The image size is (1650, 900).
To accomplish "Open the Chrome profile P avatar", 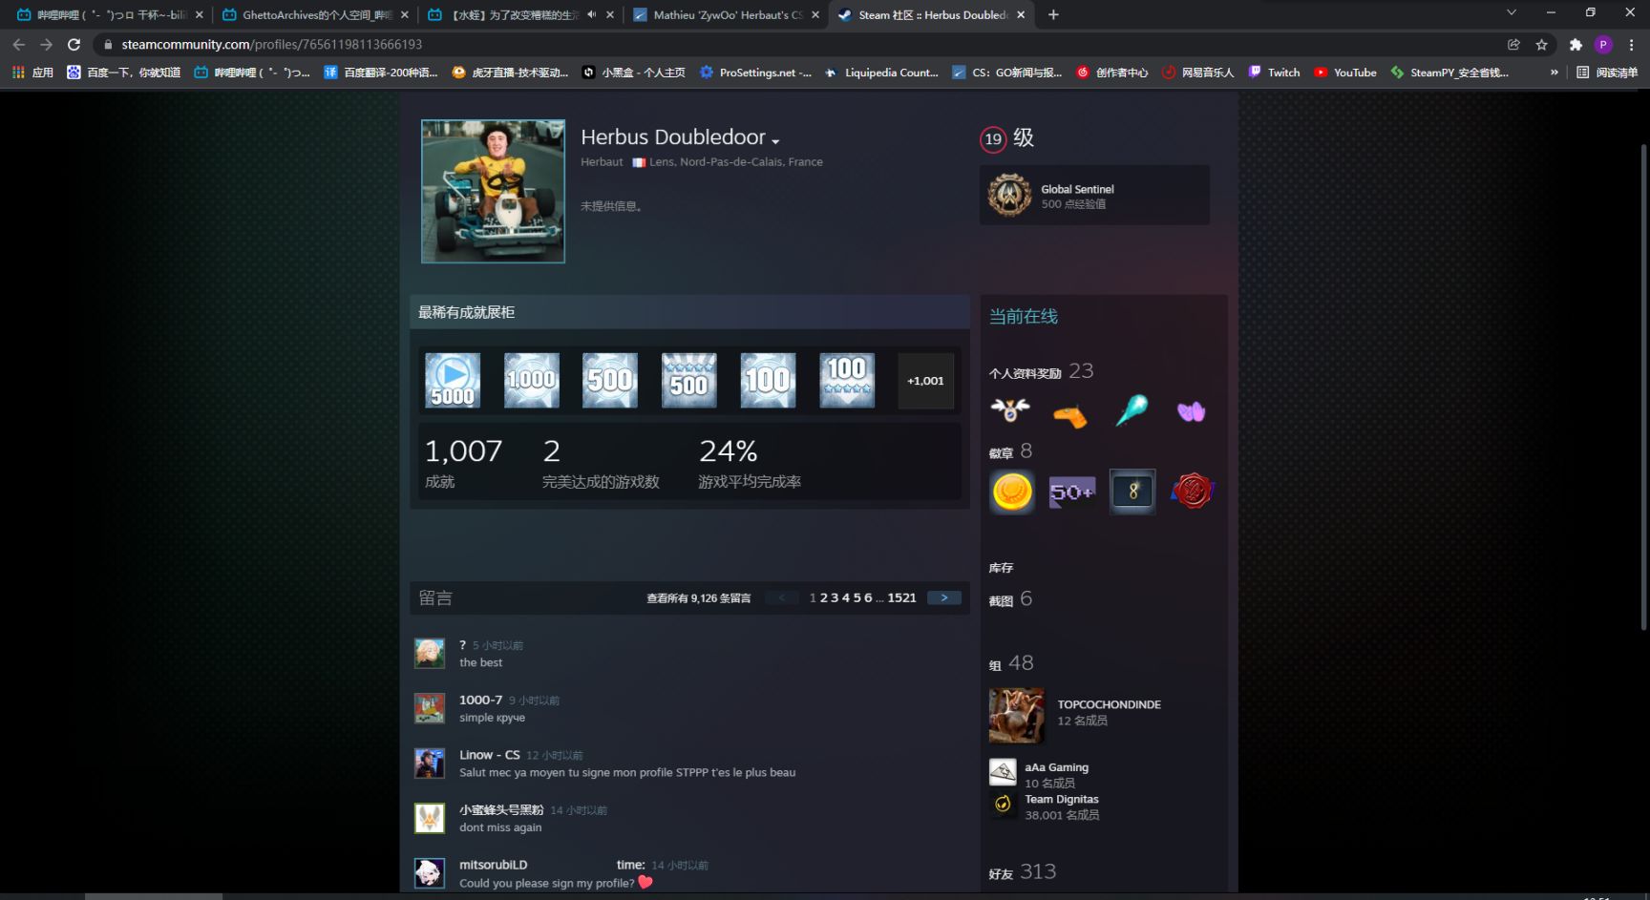I will point(1603,44).
